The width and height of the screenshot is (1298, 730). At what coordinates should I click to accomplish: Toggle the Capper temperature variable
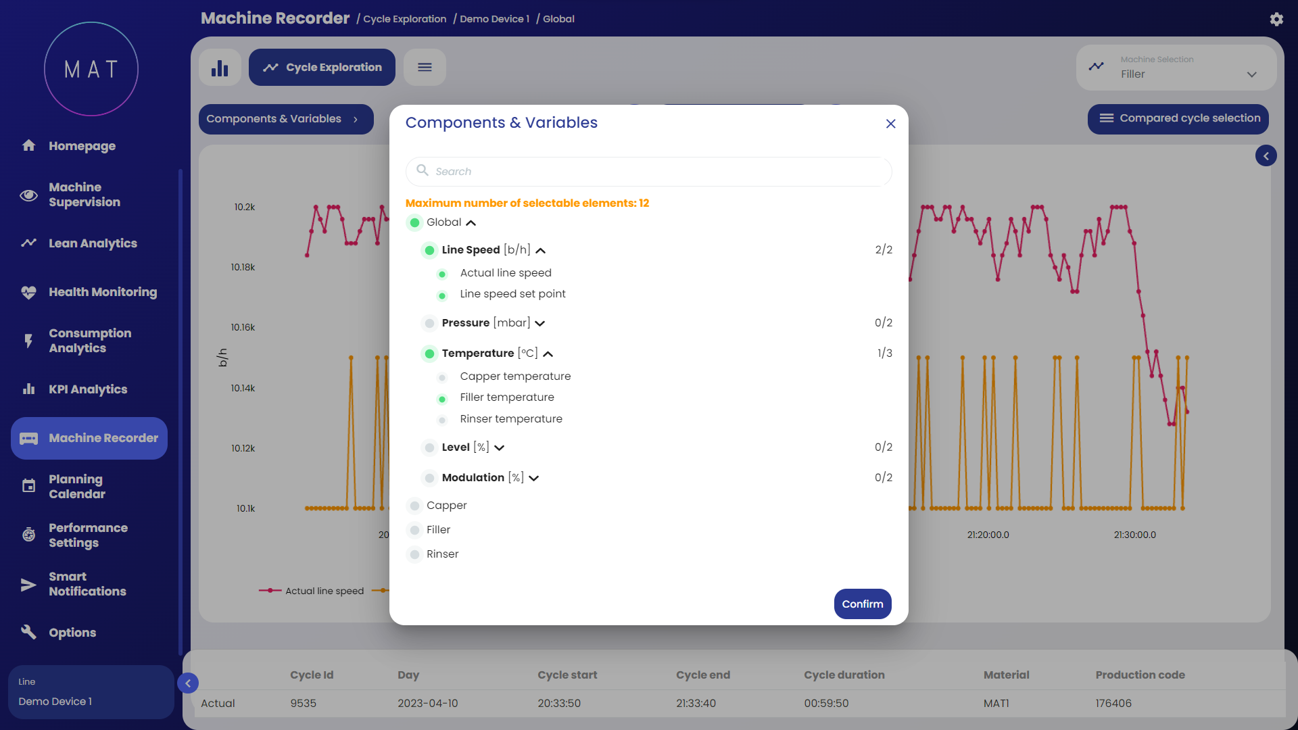pyautogui.click(x=442, y=377)
